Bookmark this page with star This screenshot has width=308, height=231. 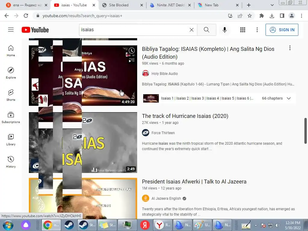[249, 16]
